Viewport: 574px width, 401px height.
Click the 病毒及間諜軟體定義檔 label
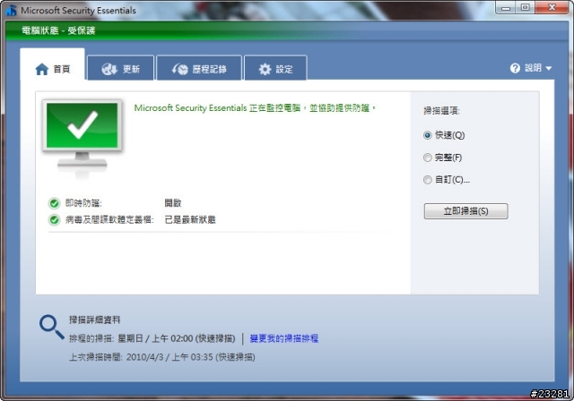click(109, 220)
